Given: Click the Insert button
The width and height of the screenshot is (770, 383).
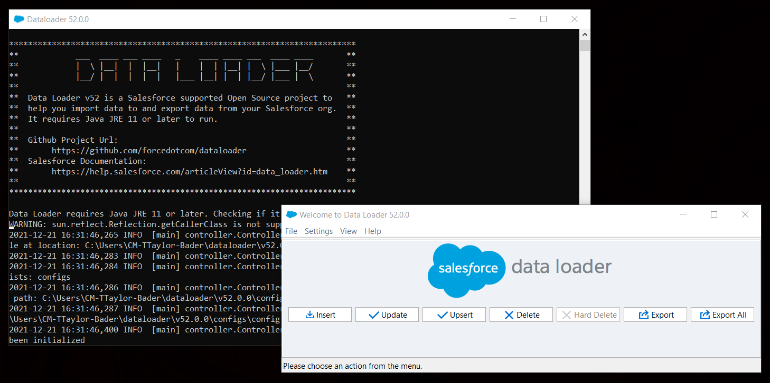Looking at the screenshot, I should (x=320, y=315).
